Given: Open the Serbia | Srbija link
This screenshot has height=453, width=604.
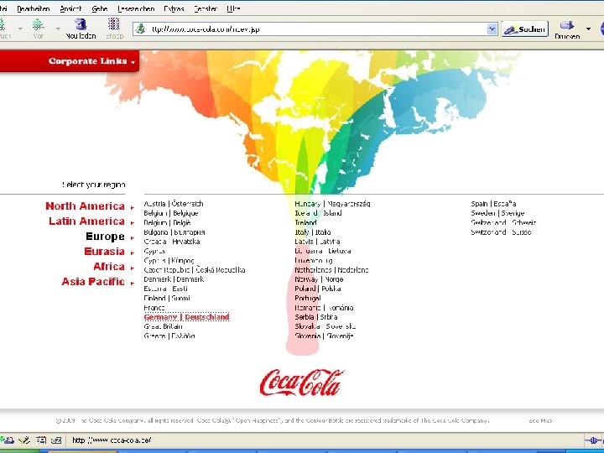Looking at the screenshot, I should pos(316,317).
